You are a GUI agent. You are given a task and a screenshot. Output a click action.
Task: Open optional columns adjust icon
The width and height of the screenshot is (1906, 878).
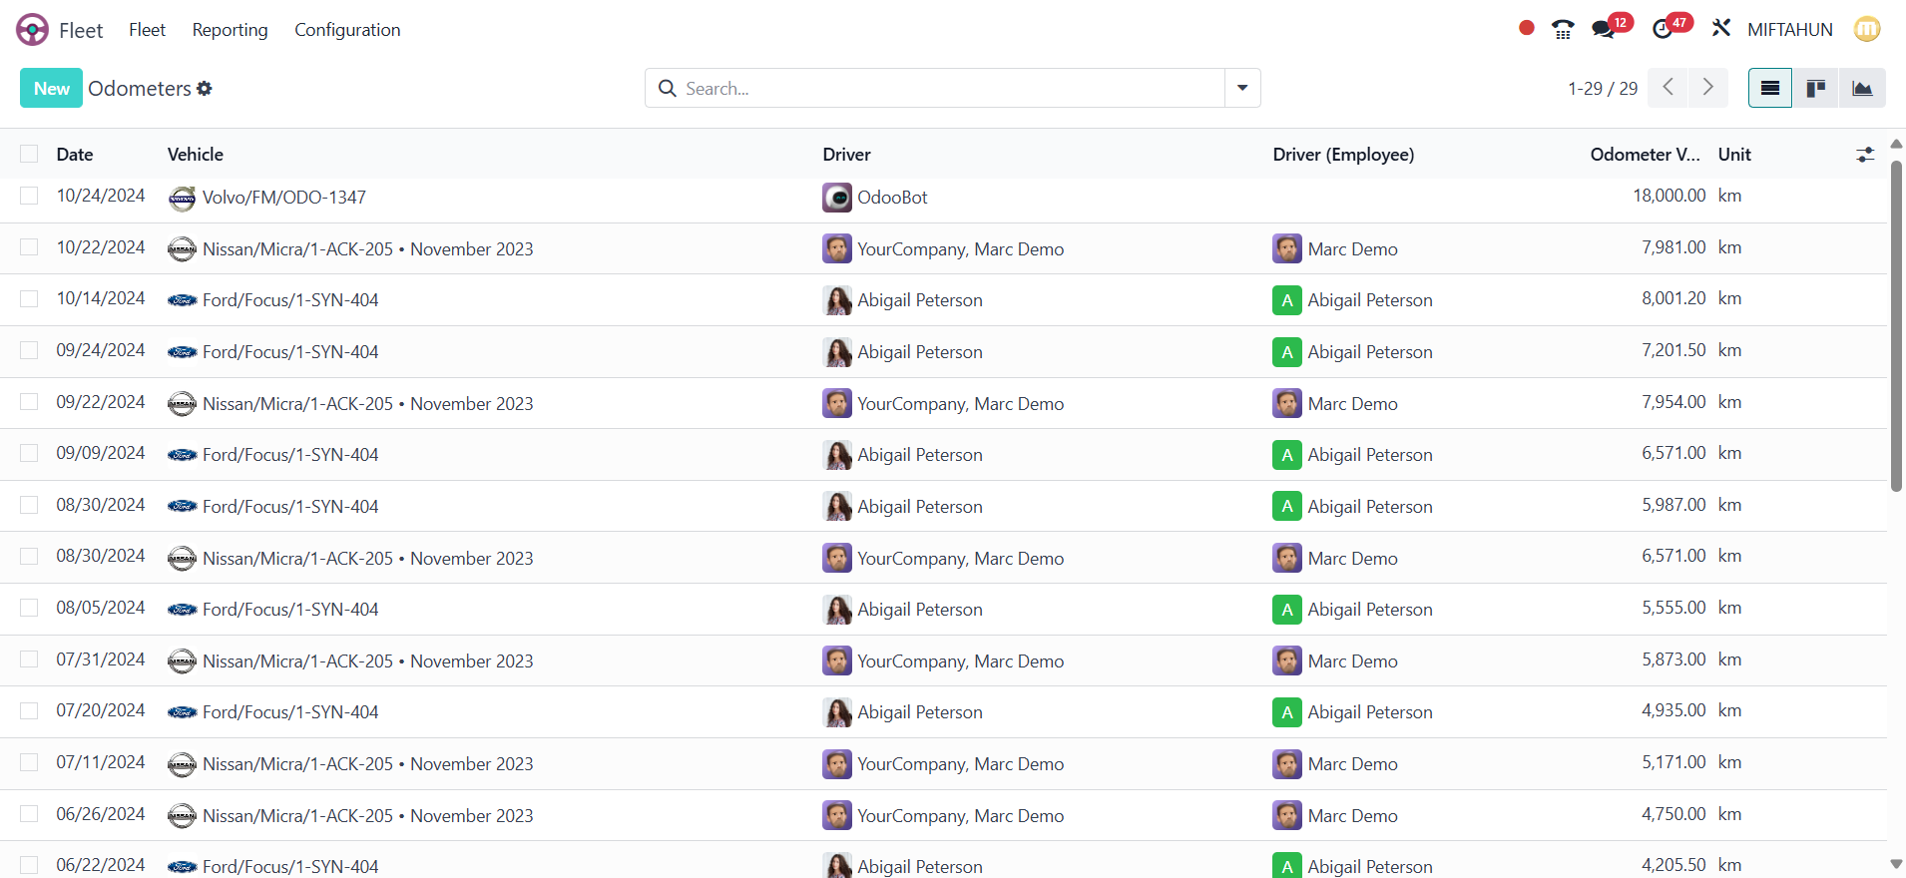[1865, 155]
